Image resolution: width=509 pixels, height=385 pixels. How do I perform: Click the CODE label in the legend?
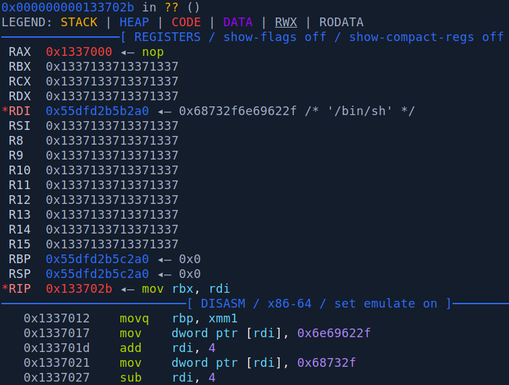186,22
